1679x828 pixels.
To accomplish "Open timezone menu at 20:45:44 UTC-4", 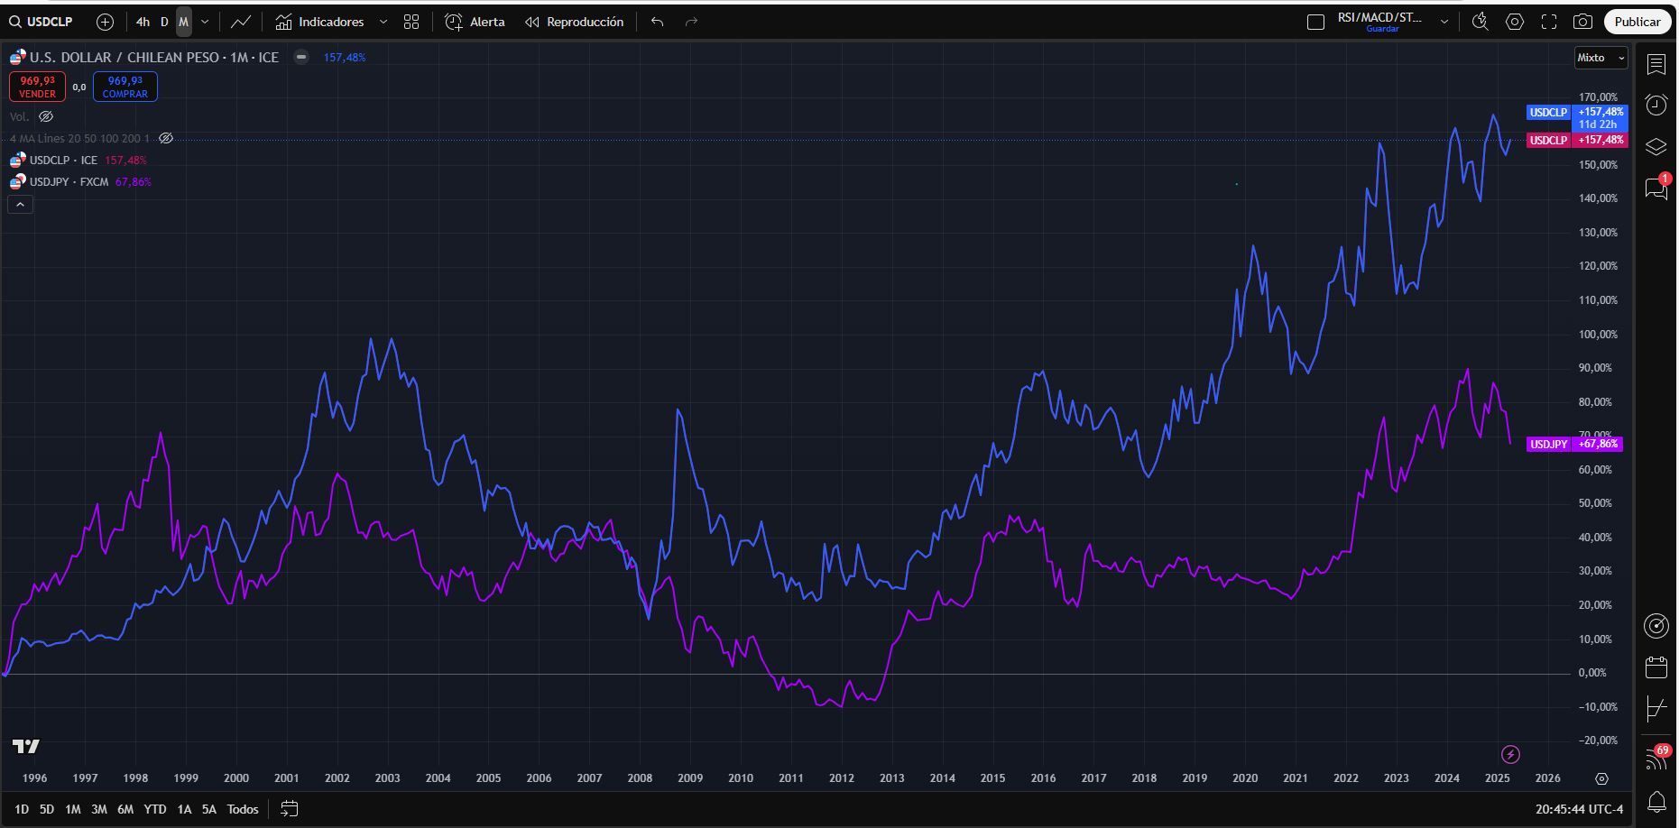I will [x=1579, y=809].
